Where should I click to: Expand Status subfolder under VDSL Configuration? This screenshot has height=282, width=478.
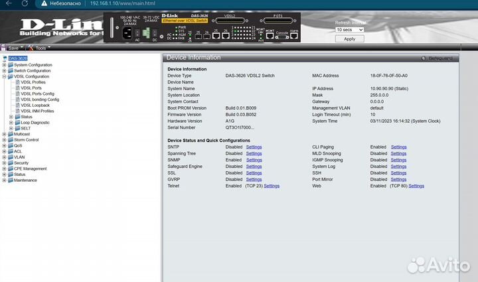(x=11, y=117)
